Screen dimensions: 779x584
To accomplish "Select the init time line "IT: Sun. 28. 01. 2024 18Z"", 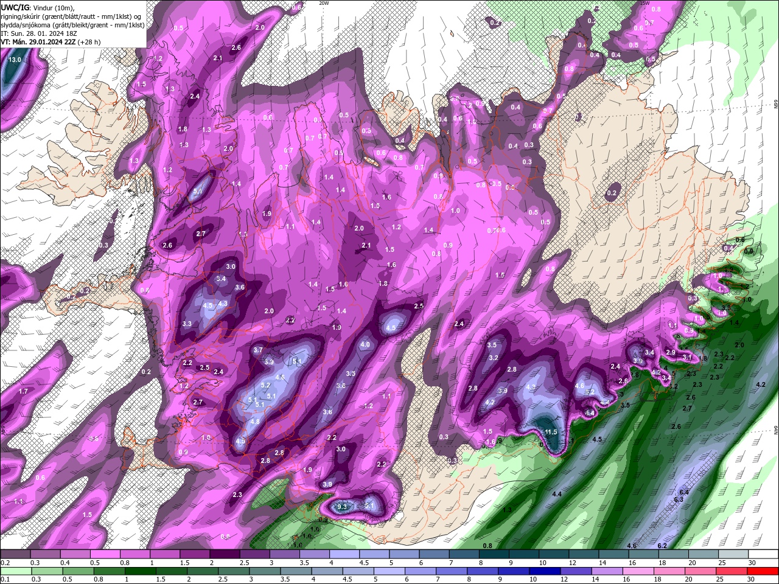I will (x=39, y=33).
